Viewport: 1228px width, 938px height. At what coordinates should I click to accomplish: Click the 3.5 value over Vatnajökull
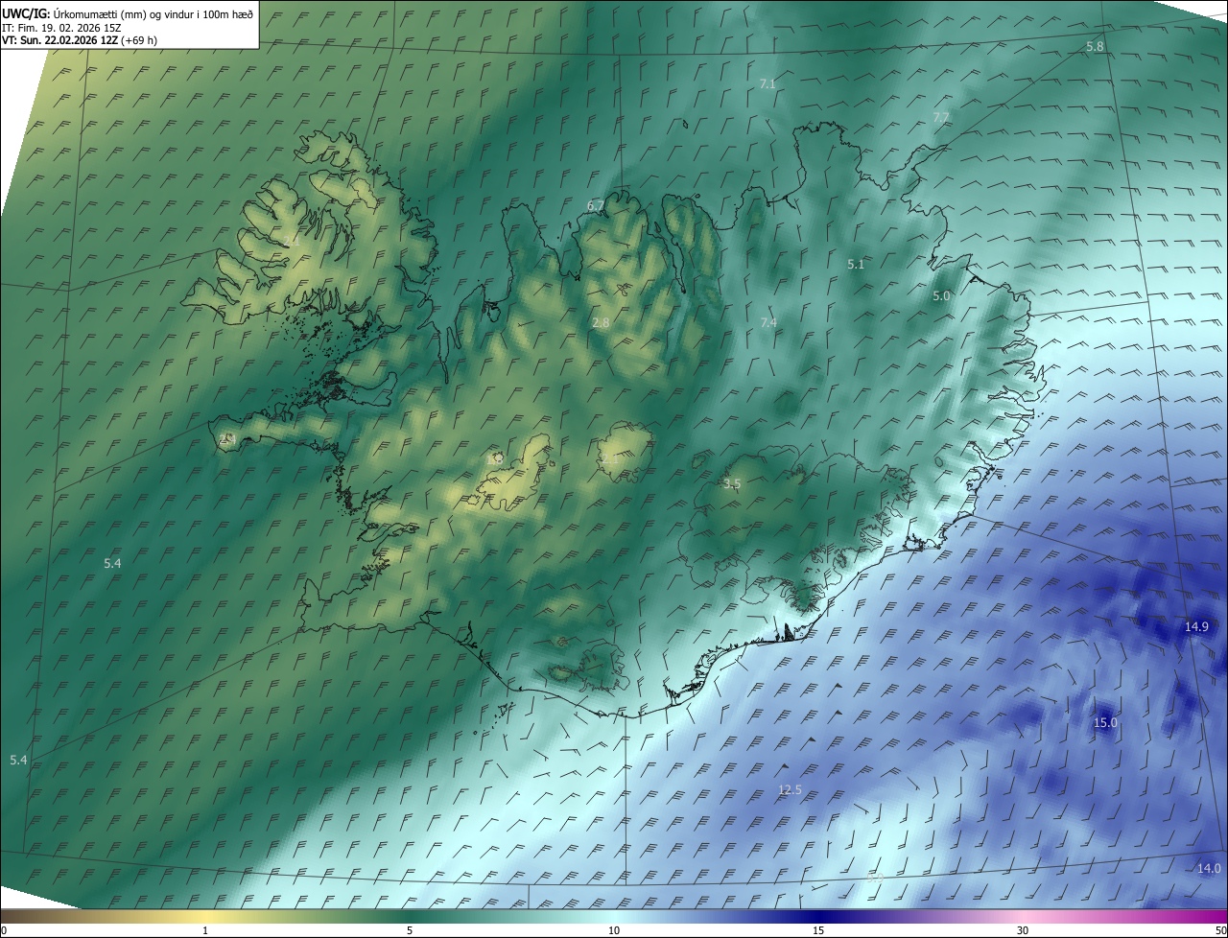tap(732, 484)
